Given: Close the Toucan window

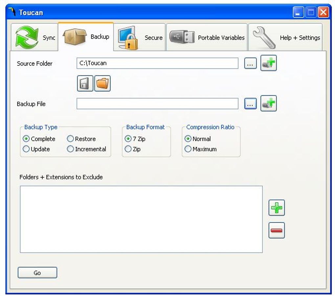Looking at the screenshot, I should tap(323, 12).
